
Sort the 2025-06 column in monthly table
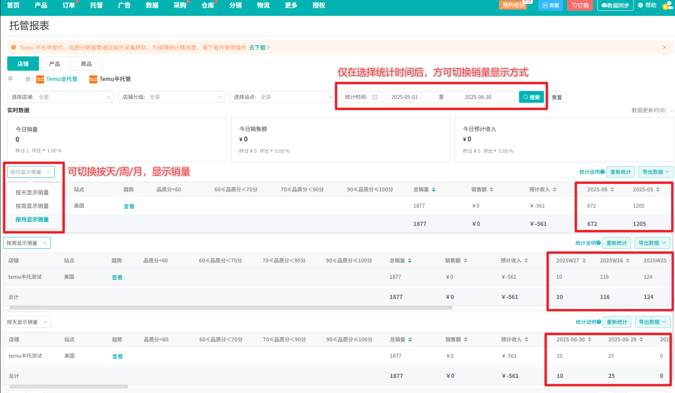612,190
